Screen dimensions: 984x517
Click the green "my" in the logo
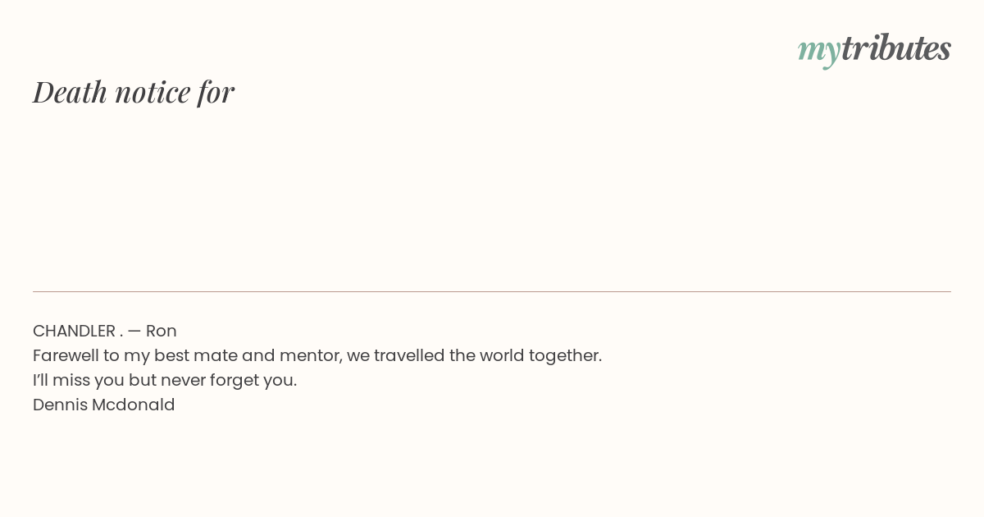(x=818, y=53)
